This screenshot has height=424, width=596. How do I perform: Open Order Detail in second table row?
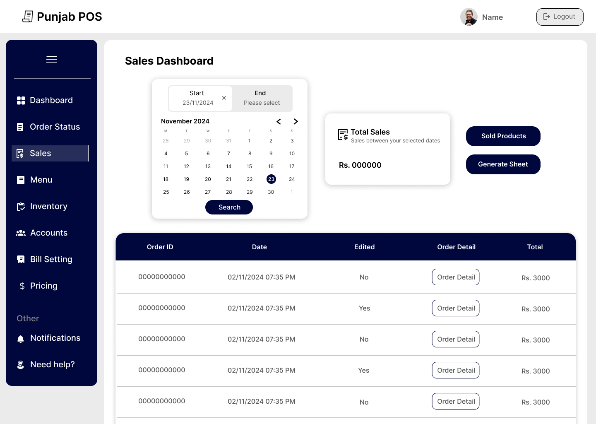[x=456, y=308]
